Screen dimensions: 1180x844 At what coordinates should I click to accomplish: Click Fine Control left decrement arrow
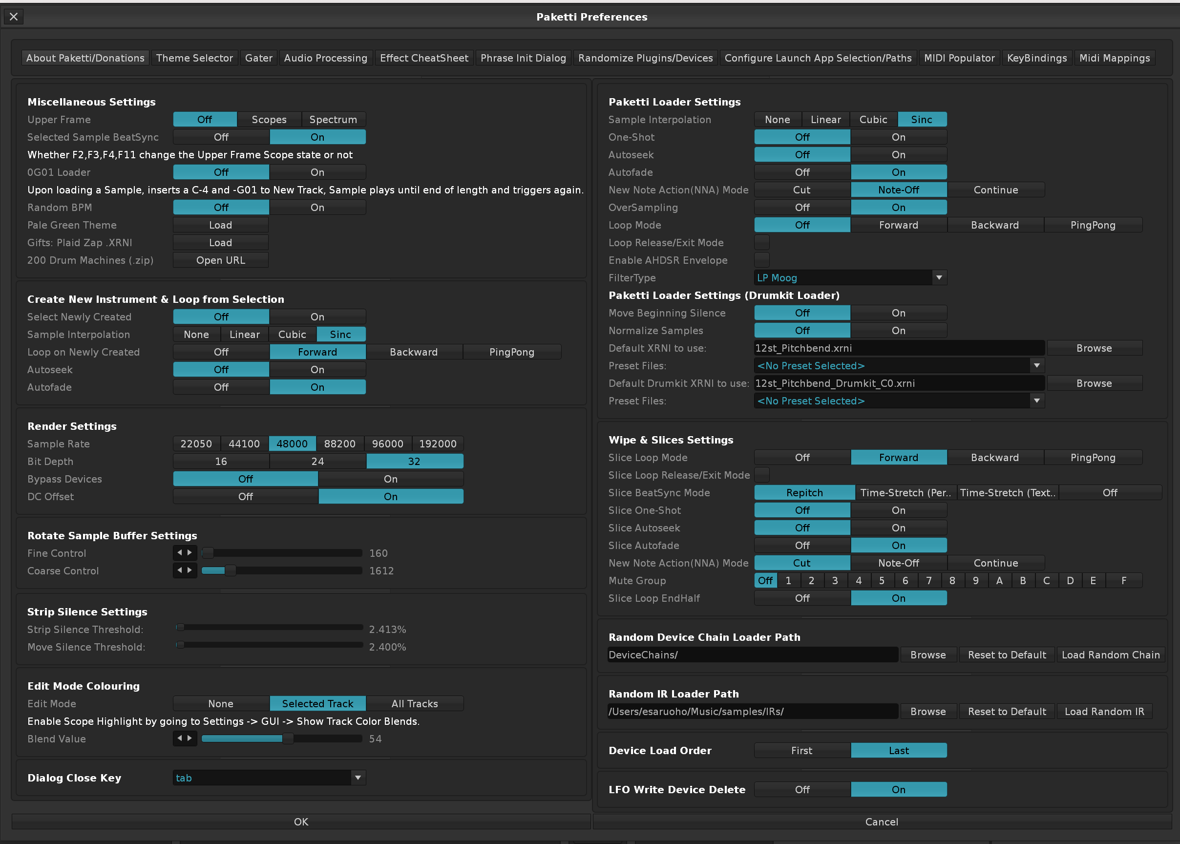coord(180,552)
